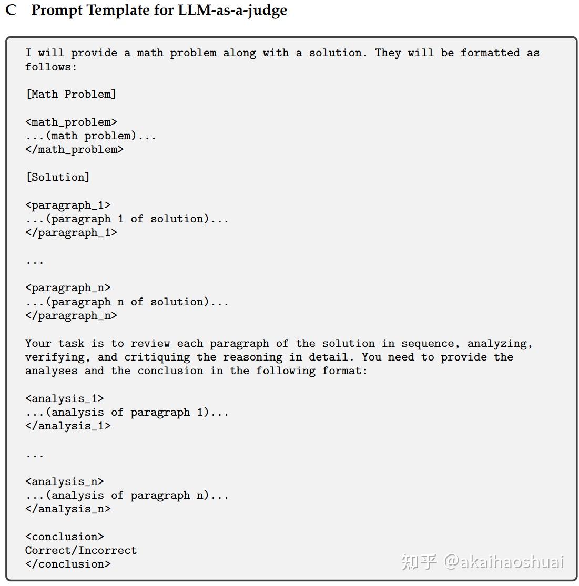Viewport: 579px width, 586px height.
Task: Click the "[Math Problem]" label
Action: [70, 94]
